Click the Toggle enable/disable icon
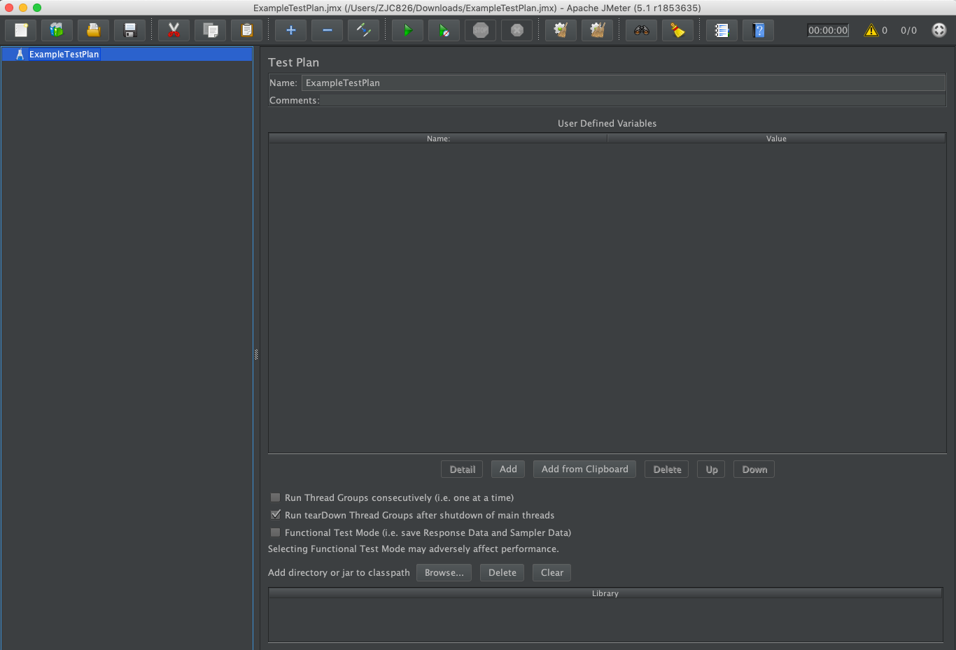Viewport: 956px width, 650px height. coord(364,30)
